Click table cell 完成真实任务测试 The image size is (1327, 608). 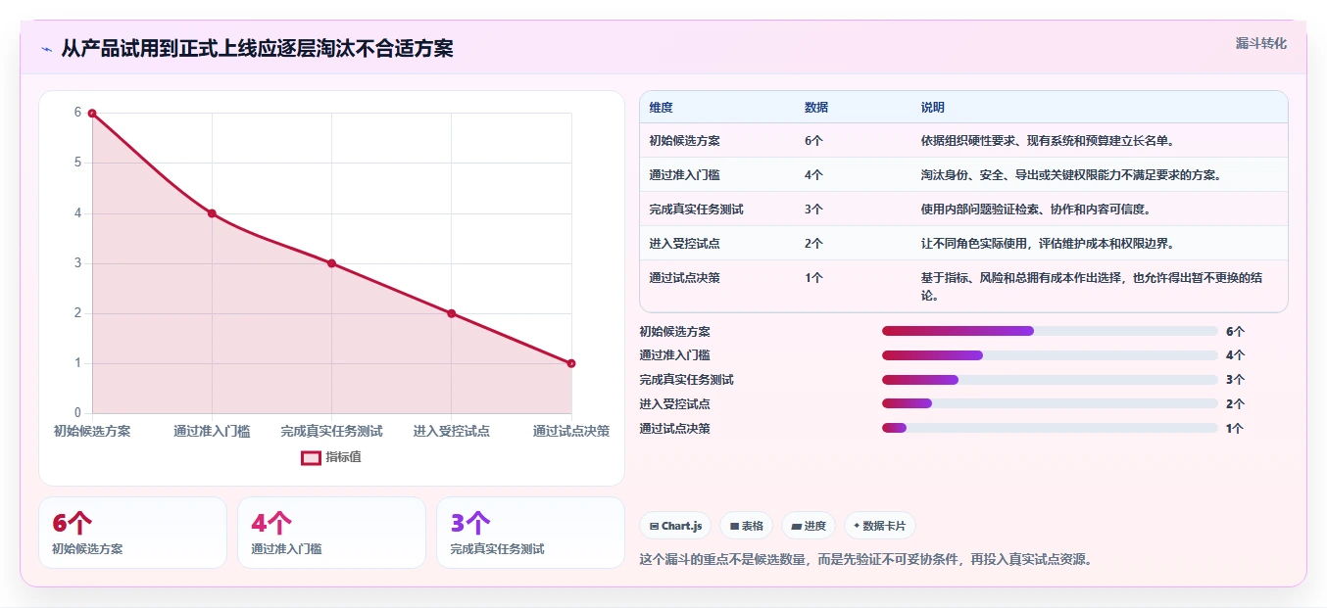[696, 210]
